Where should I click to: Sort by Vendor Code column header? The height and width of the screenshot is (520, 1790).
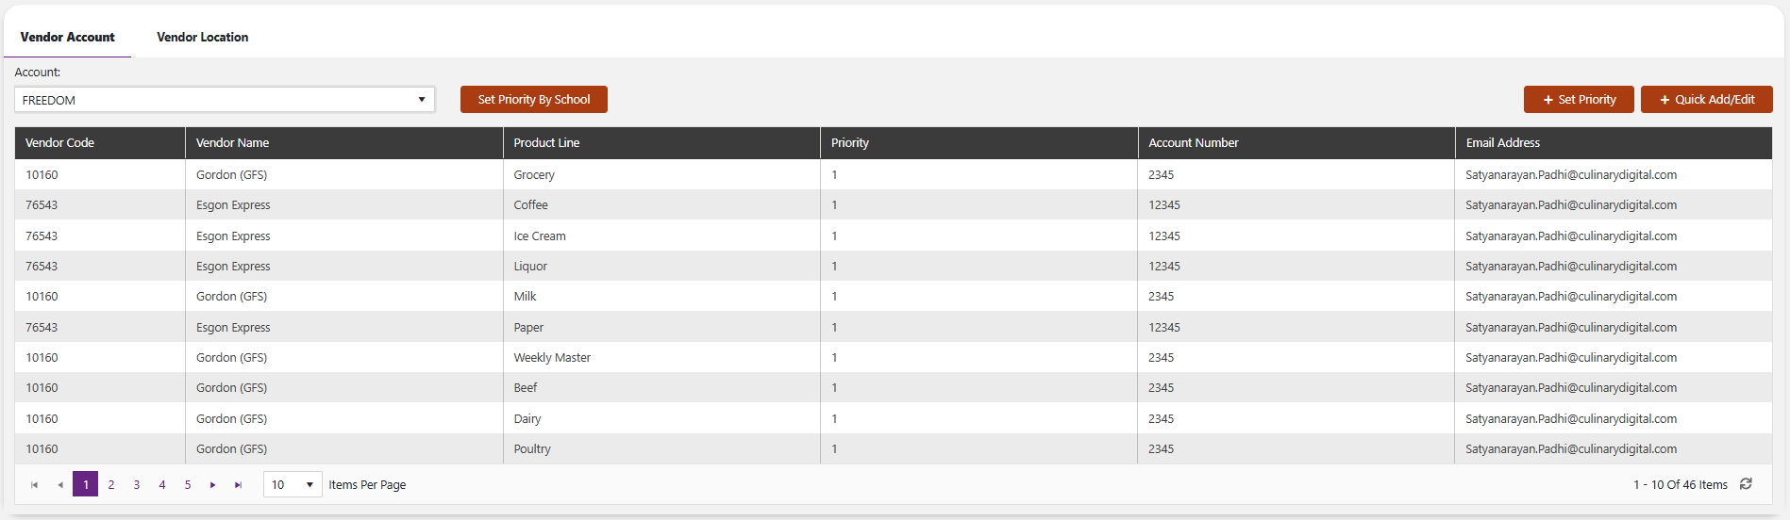point(59,143)
